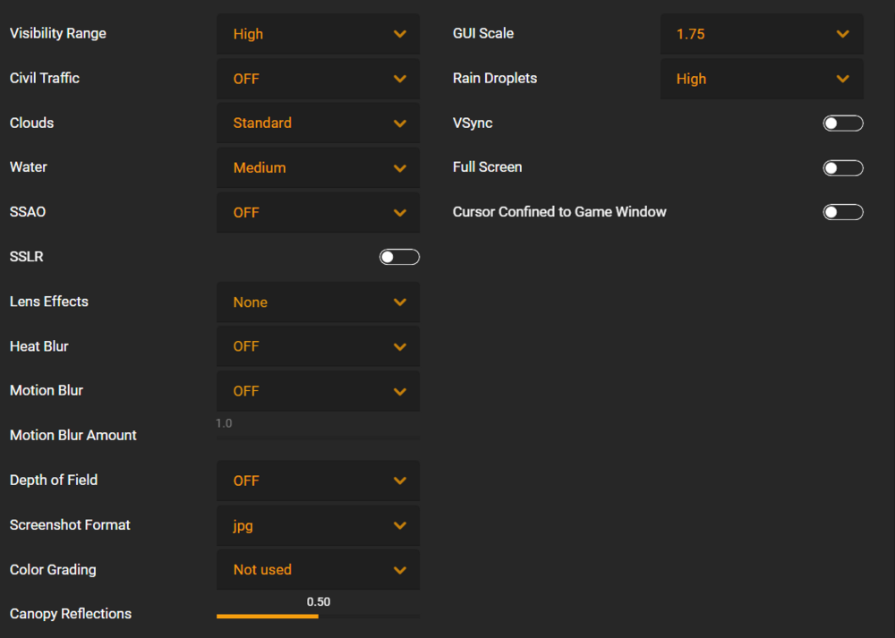Expand the Civil Traffic dropdown
895x638 pixels.
coord(317,79)
